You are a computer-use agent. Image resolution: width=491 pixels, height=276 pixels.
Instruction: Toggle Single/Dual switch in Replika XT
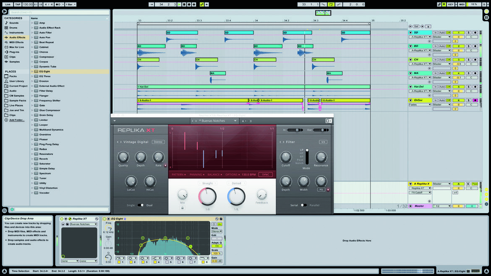click(141, 205)
